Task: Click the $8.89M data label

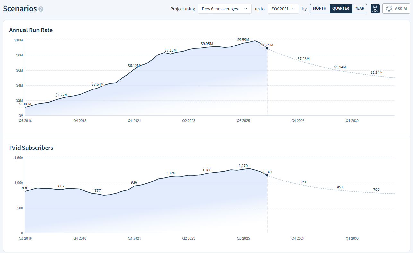Action: 267,45
